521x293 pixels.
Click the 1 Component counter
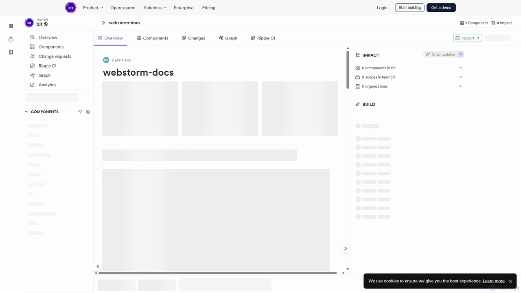(x=474, y=23)
